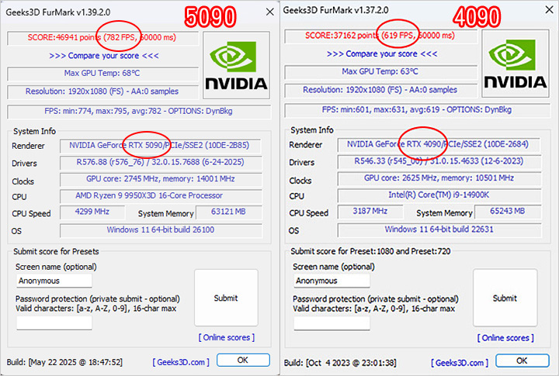This screenshot has height=376, width=559.
Task: Submit the score in the 4090 window
Action: click(x=505, y=298)
